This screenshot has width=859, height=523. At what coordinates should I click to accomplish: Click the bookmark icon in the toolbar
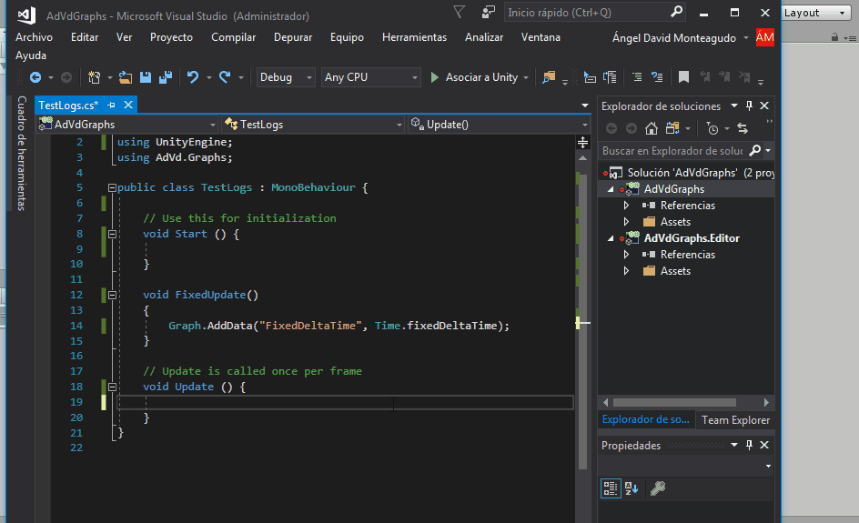683,78
